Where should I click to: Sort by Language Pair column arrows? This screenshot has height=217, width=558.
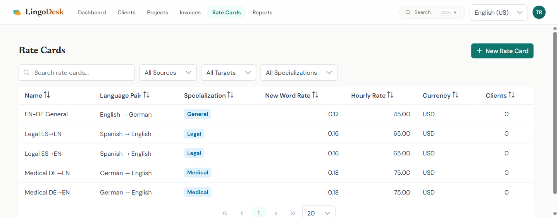(146, 95)
